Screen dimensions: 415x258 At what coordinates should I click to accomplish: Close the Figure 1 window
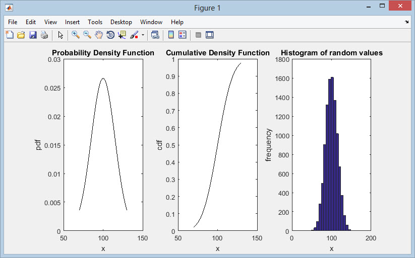click(400, 6)
